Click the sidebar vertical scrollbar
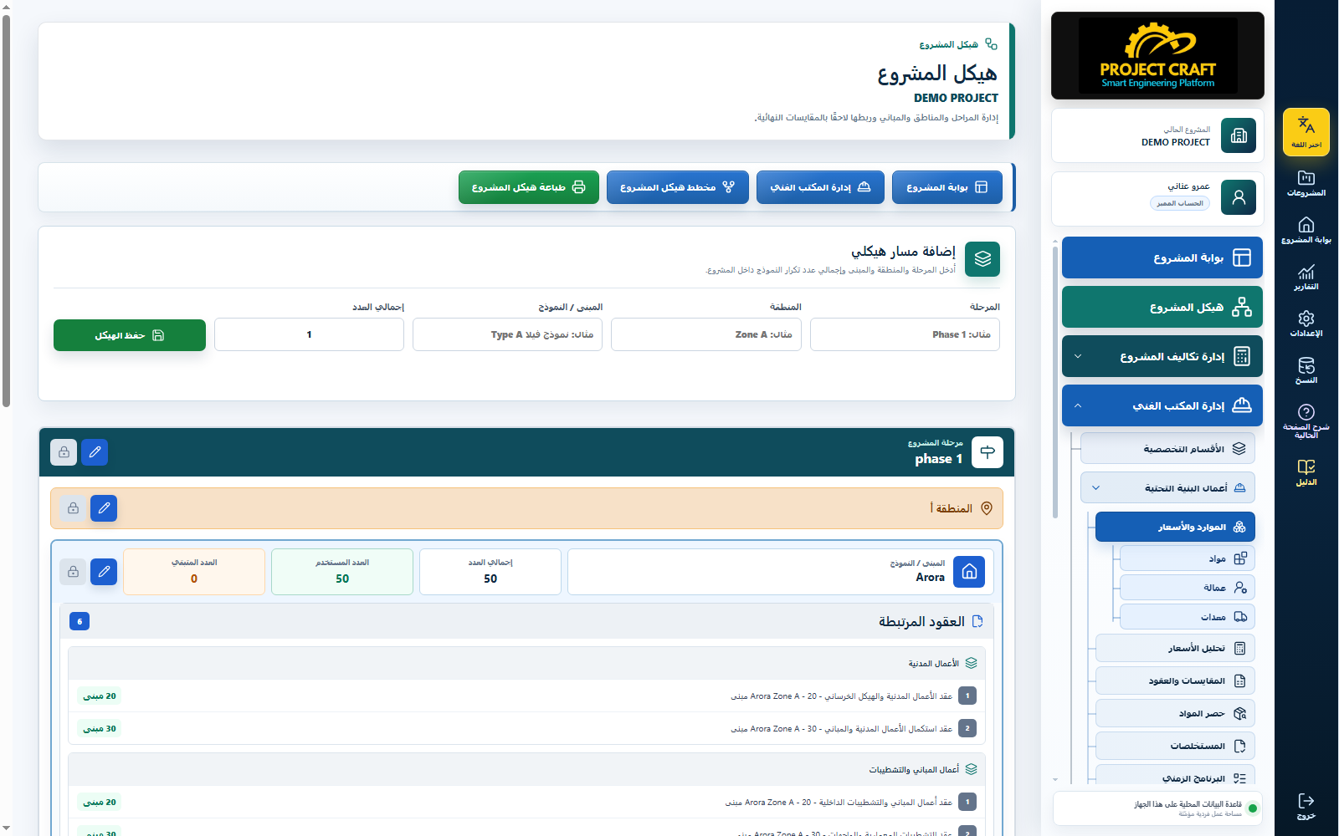Viewport: 1339px width, 836px height. (1055, 380)
